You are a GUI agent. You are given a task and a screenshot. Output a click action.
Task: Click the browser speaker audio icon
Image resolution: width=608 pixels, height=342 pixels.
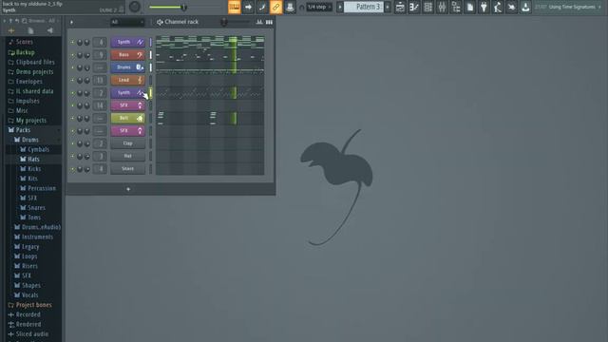tap(50, 30)
